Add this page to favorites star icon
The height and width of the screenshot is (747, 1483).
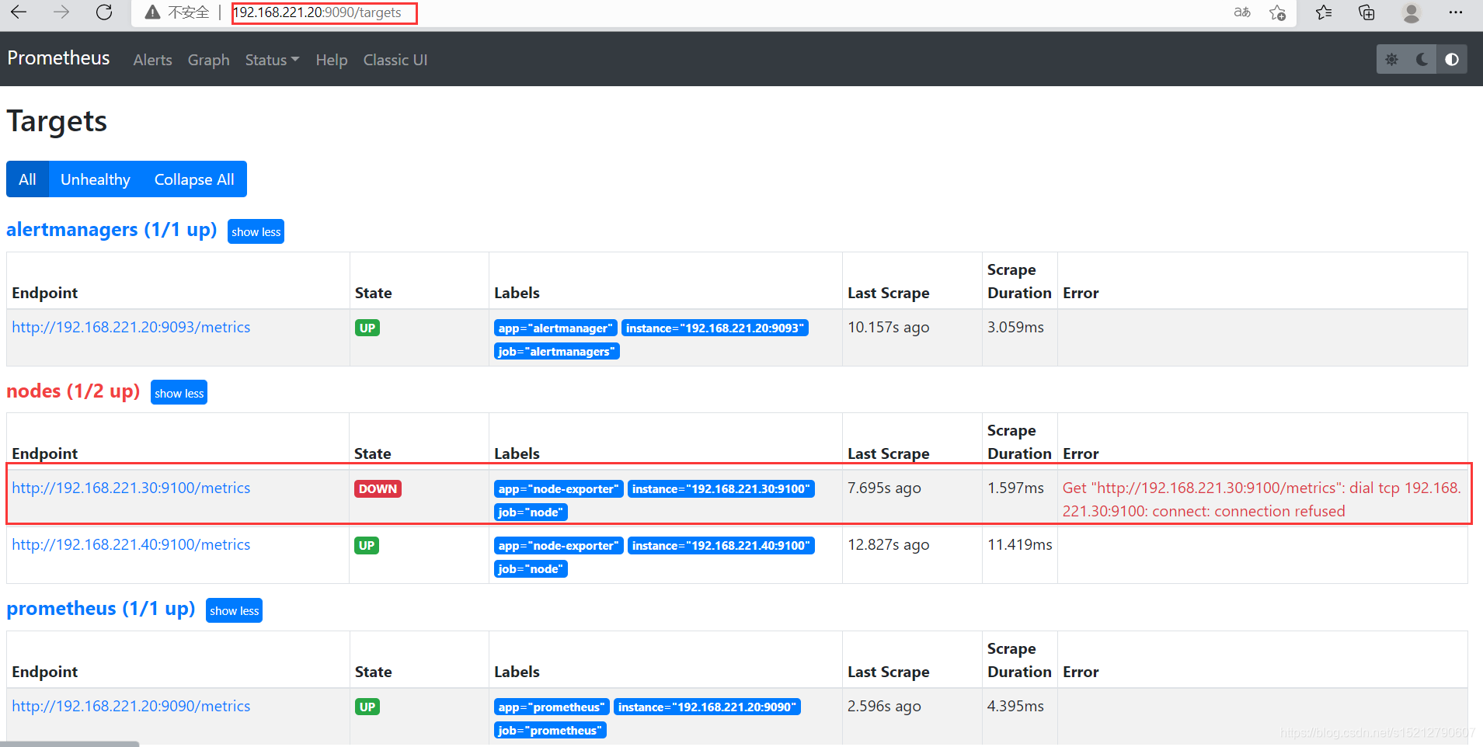pos(1277,12)
